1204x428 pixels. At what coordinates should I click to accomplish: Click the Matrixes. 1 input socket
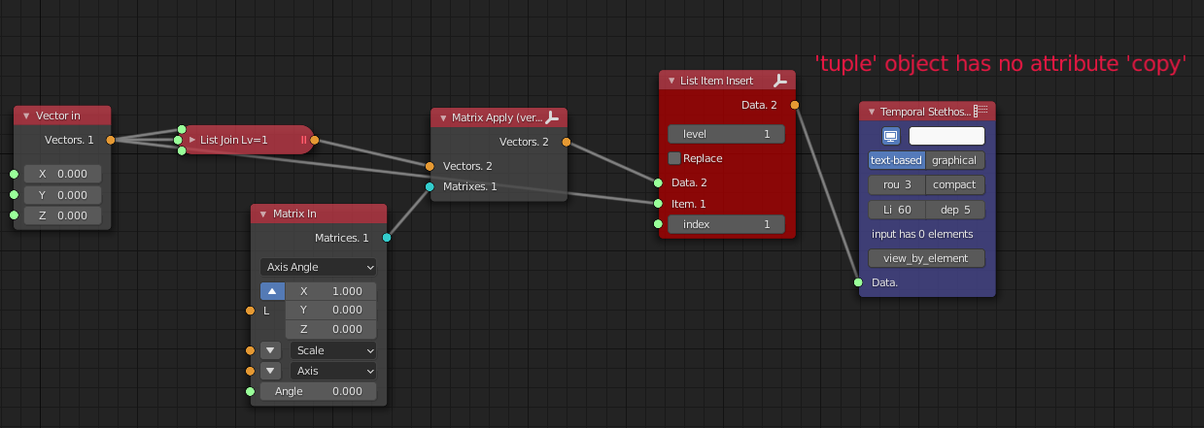tap(430, 186)
